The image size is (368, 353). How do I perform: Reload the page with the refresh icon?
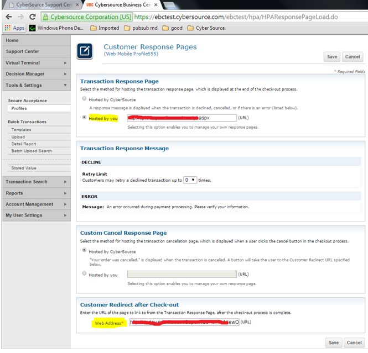tap(33, 17)
